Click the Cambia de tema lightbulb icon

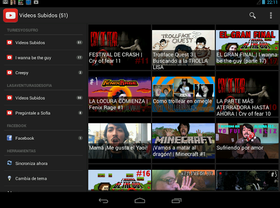tap(9, 178)
